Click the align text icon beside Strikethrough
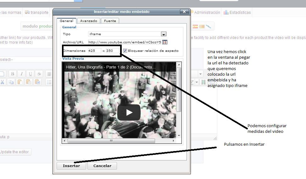 [x=49, y=74]
